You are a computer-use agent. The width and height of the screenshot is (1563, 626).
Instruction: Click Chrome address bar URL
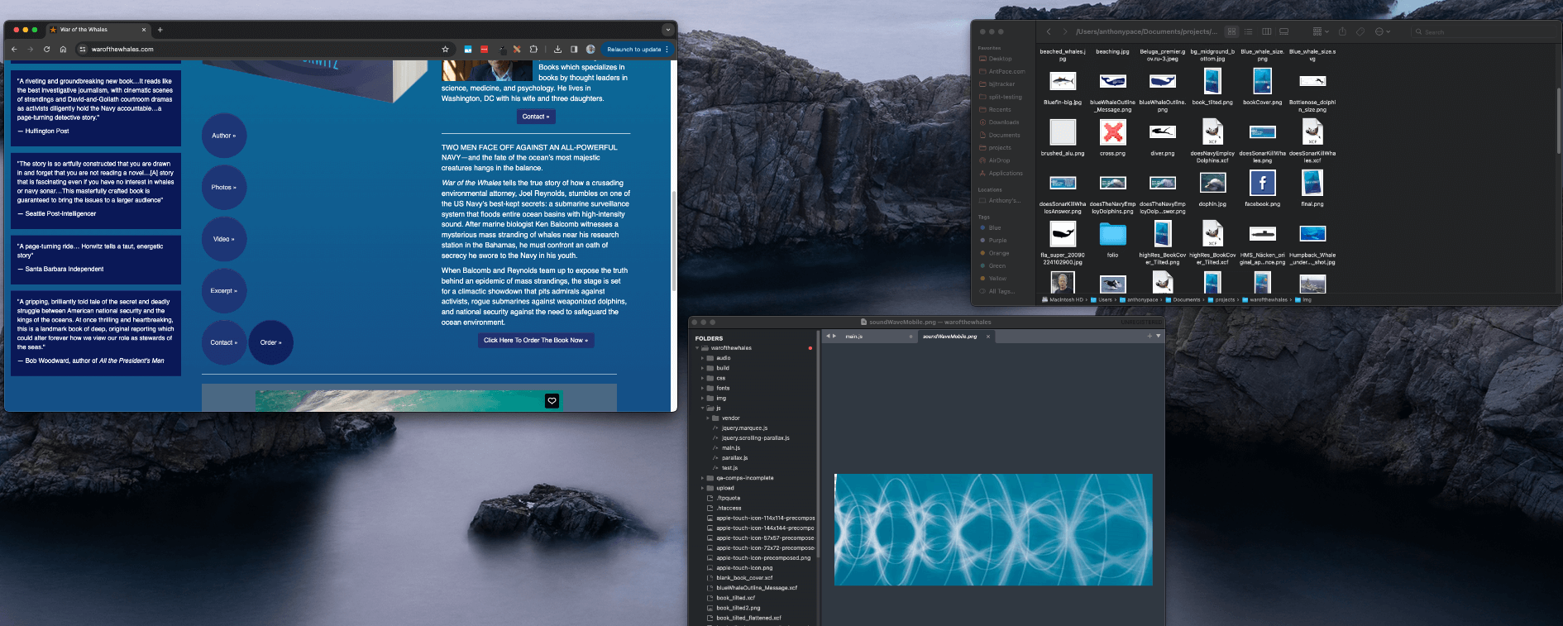[122, 49]
